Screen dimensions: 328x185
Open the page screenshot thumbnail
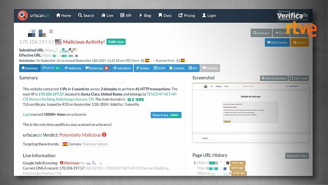click(x=250, y=113)
